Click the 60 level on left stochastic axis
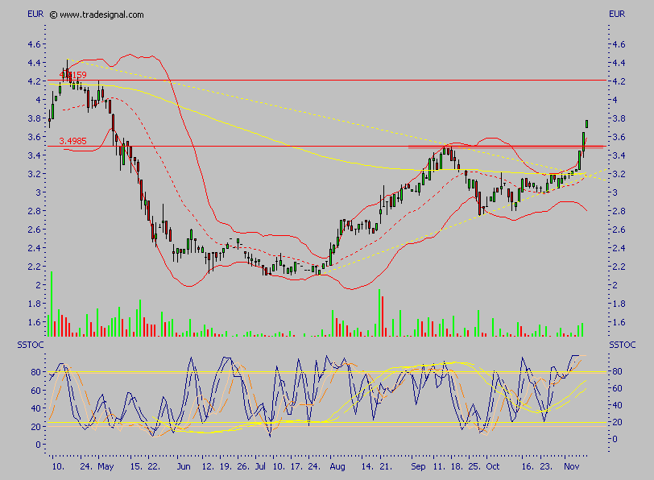Viewport: 654px width, 480px height. tap(35, 389)
